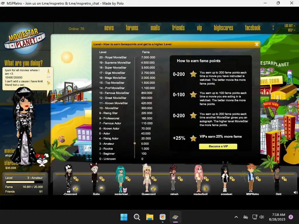The height and width of the screenshot is (224, 299).
Task: Open the notification badge showing 2
Action: [x=291, y=217]
